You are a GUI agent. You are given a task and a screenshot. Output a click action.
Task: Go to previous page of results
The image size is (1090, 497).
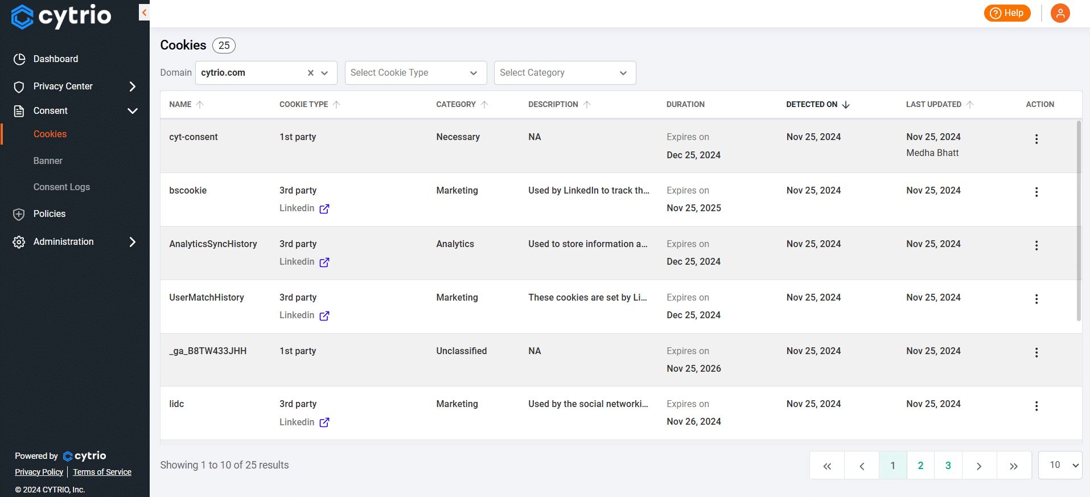(x=862, y=466)
